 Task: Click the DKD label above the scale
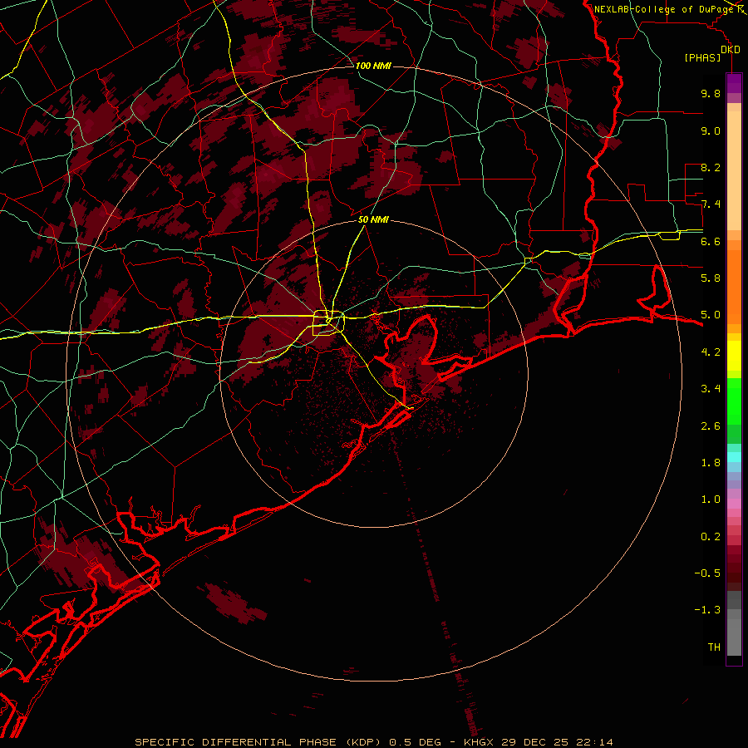point(731,49)
